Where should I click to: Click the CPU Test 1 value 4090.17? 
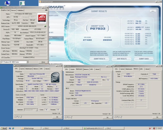point(139,27)
